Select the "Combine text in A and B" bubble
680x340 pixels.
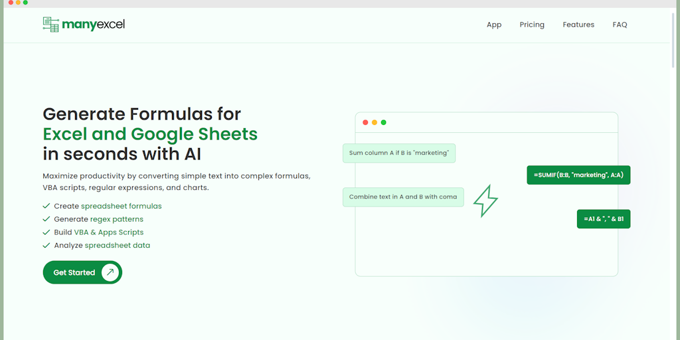(x=403, y=197)
